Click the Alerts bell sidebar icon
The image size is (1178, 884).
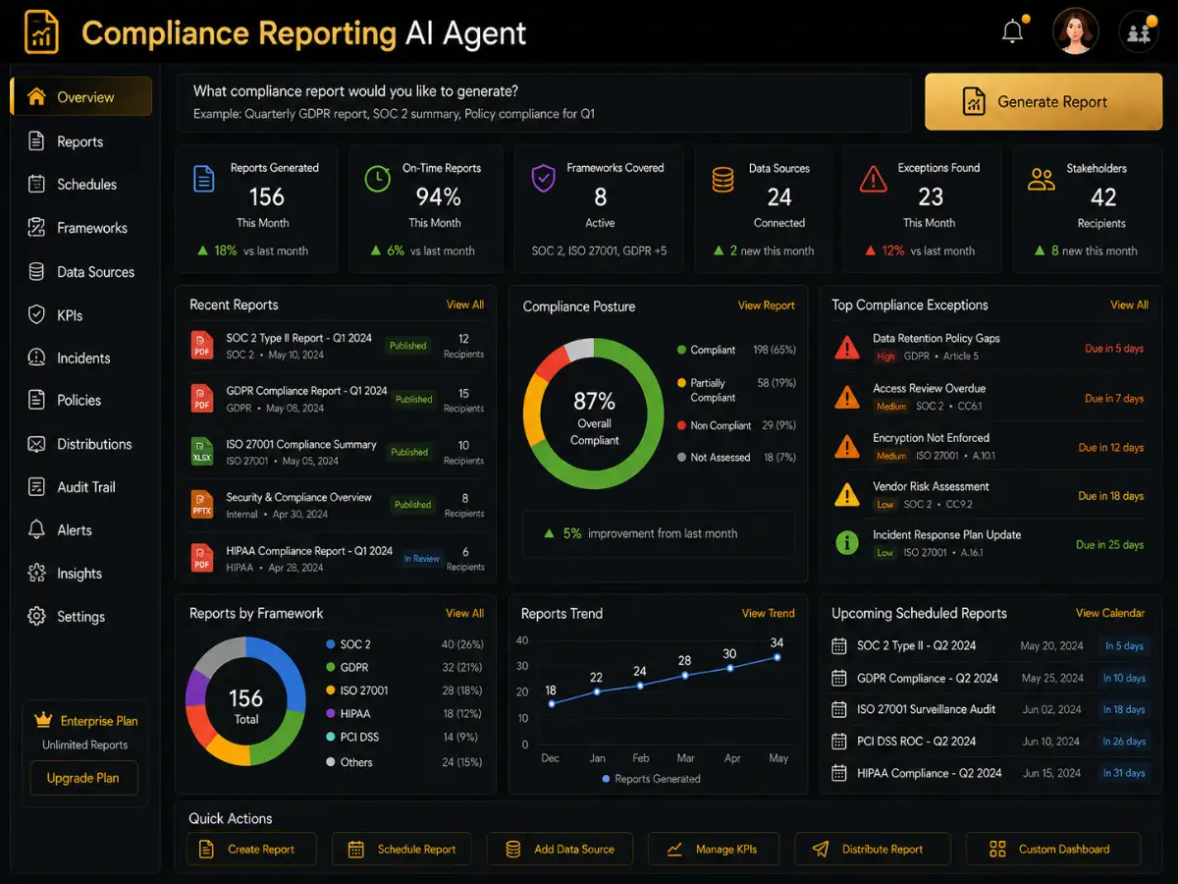[36, 529]
